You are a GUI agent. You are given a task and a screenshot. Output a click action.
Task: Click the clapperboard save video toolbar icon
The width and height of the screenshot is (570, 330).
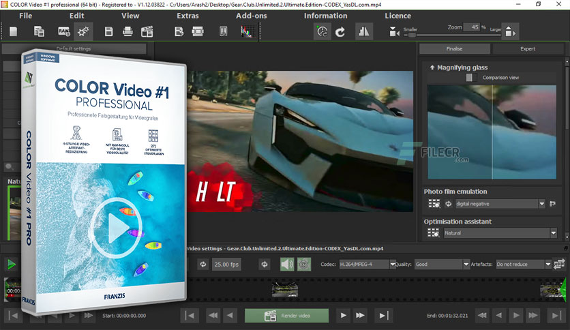click(x=147, y=31)
